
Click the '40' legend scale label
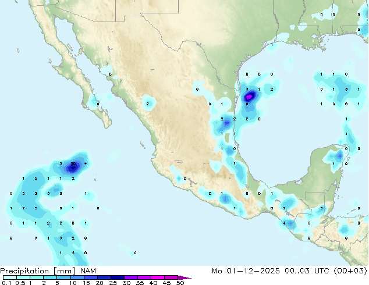(154, 283)
